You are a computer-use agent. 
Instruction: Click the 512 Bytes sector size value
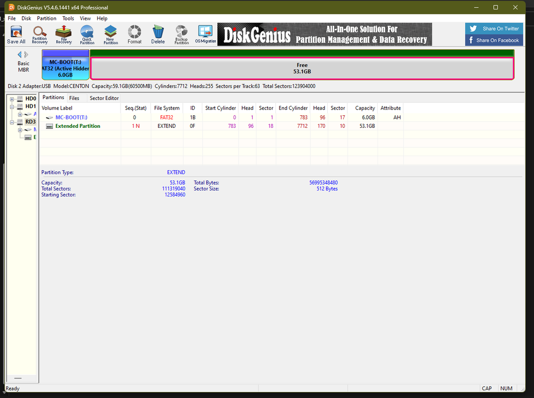click(x=327, y=189)
